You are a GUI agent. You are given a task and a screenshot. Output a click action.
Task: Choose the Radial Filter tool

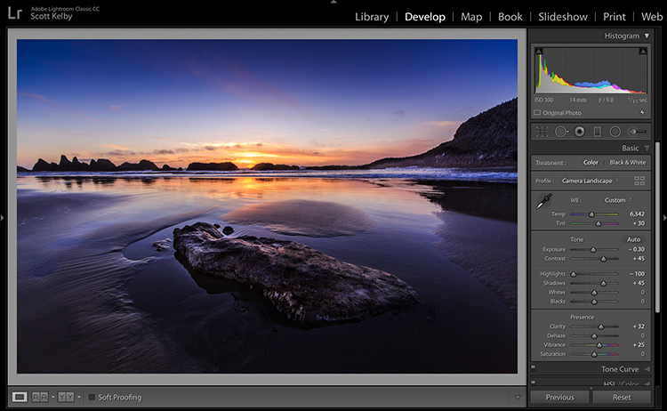pos(615,131)
